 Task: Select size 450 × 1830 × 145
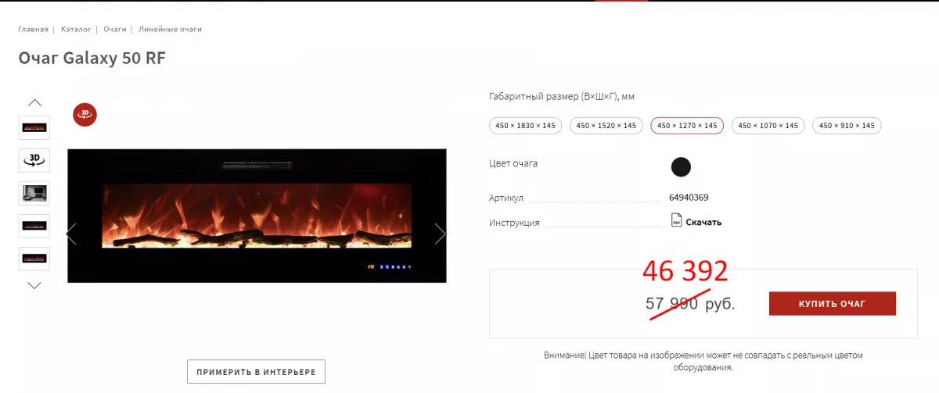(x=527, y=125)
